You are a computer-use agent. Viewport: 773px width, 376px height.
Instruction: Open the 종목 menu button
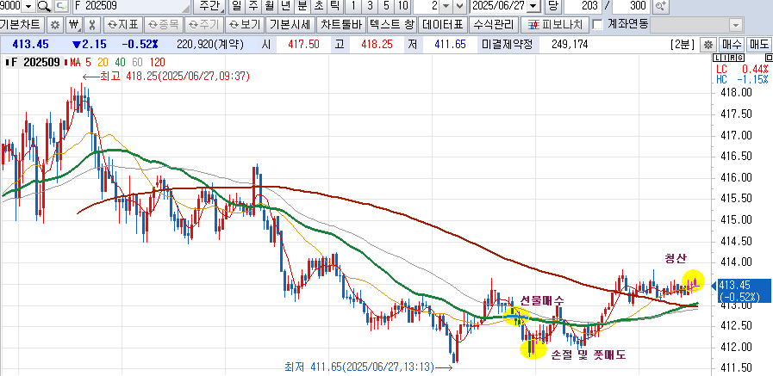pyautogui.click(x=165, y=25)
